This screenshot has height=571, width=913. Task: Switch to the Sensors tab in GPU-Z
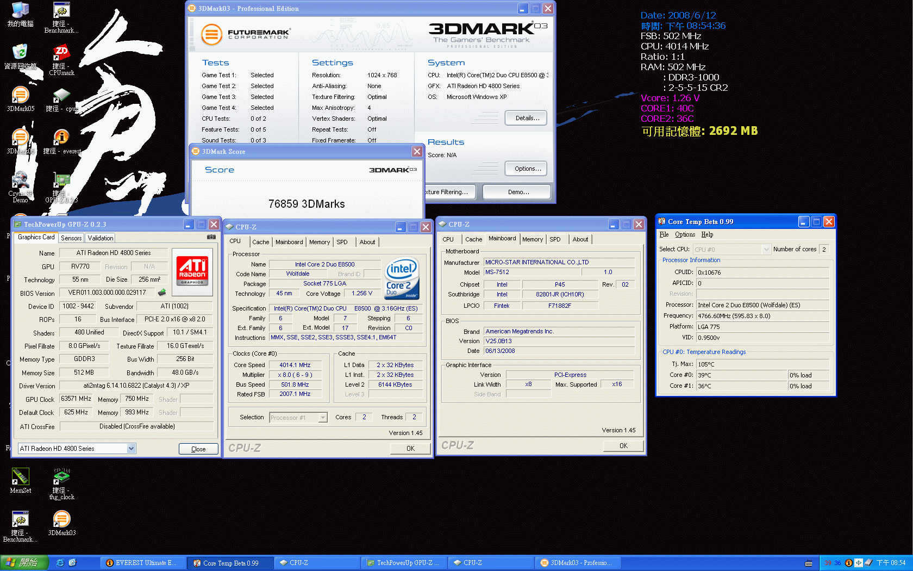click(x=71, y=238)
